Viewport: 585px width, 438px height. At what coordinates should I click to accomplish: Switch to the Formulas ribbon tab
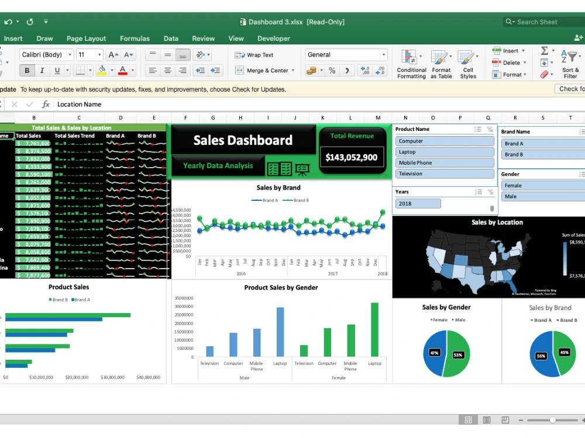[135, 38]
